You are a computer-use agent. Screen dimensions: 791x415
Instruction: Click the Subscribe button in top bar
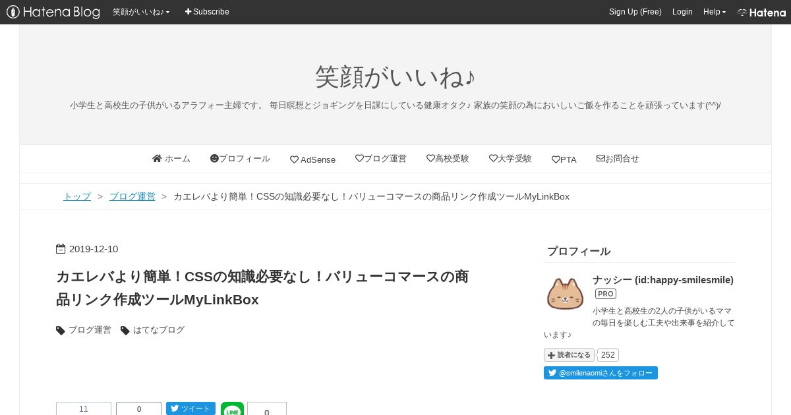[x=207, y=12]
